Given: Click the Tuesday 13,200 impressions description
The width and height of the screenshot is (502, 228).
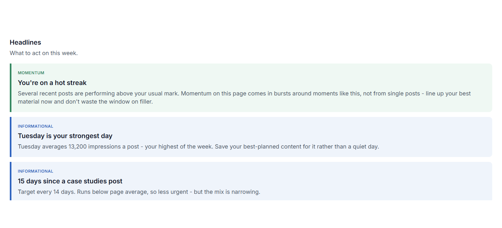Looking at the screenshot, I should tap(198, 147).
